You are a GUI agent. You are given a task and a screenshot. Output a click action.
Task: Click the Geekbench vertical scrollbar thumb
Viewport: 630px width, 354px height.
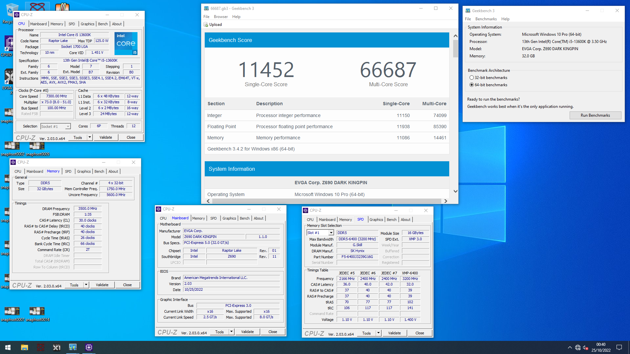(455, 49)
